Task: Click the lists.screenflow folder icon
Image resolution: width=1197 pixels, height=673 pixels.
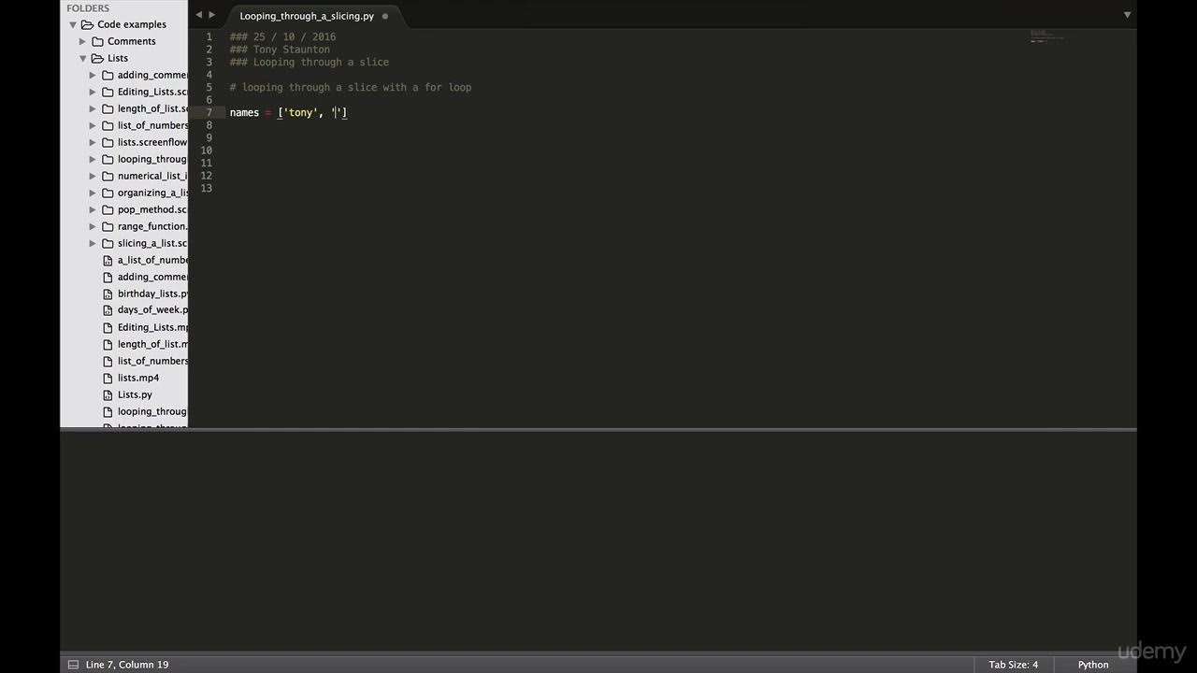Action: (108, 142)
